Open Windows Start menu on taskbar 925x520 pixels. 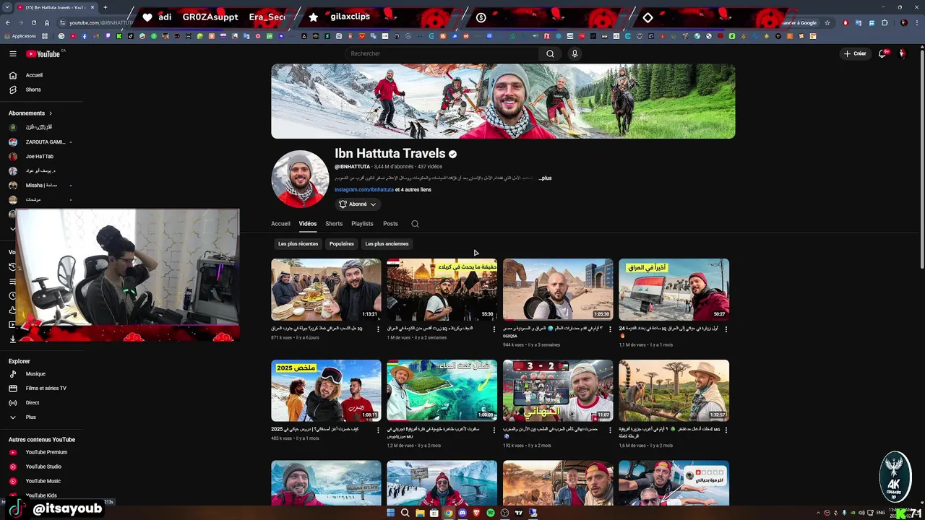click(x=391, y=513)
